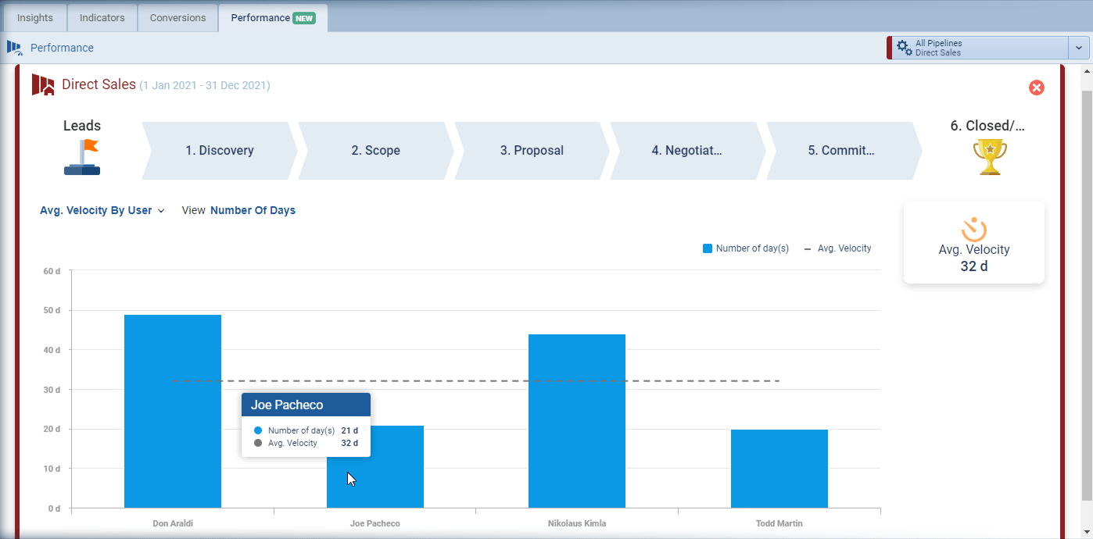Open the Avg. Velocity By User dropdown
Screen dimensions: 1093x539
pos(102,210)
